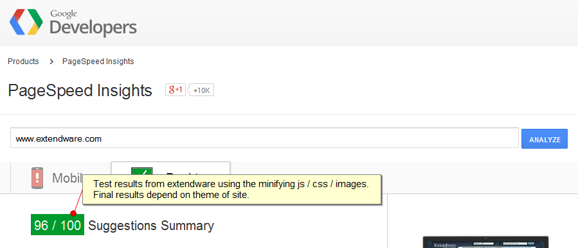Click the PageSpeed Insights page title
578x248 pixels.
click(80, 90)
